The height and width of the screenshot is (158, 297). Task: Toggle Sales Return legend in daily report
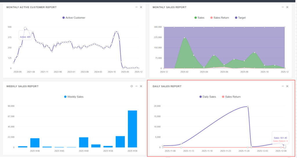tap(231, 97)
